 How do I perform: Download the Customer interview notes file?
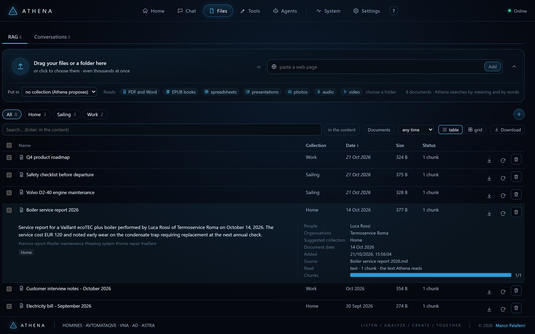click(x=489, y=292)
